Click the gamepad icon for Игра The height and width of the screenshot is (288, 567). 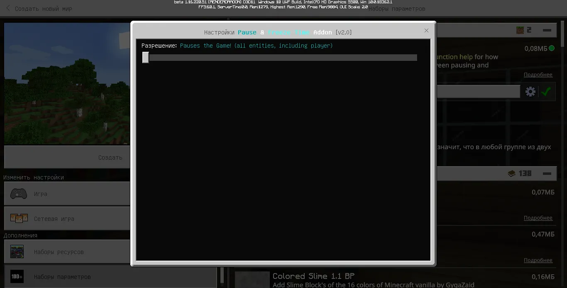tap(19, 194)
